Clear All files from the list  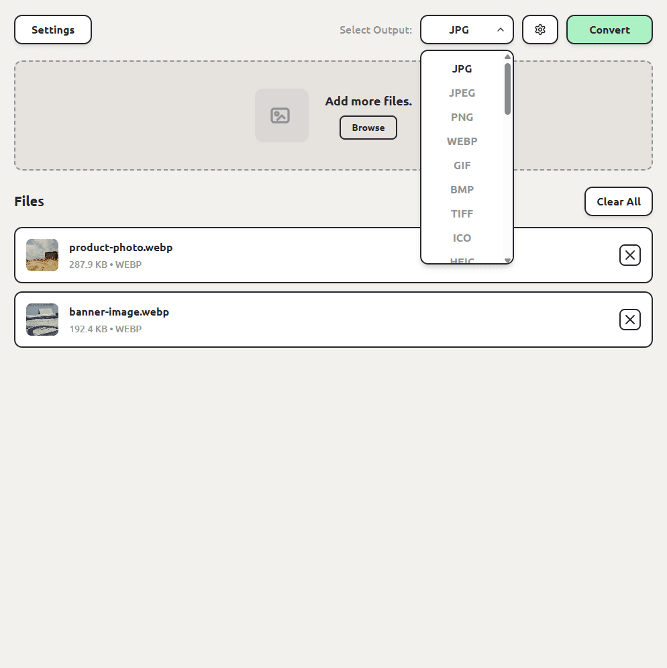619,201
